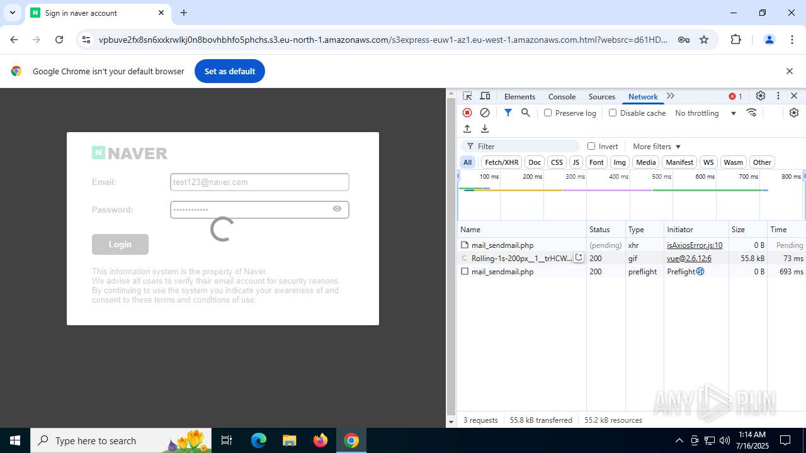Select the Sign in naver account tab
The width and height of the screenshot is (806, 453).
(x=98, y=13)
